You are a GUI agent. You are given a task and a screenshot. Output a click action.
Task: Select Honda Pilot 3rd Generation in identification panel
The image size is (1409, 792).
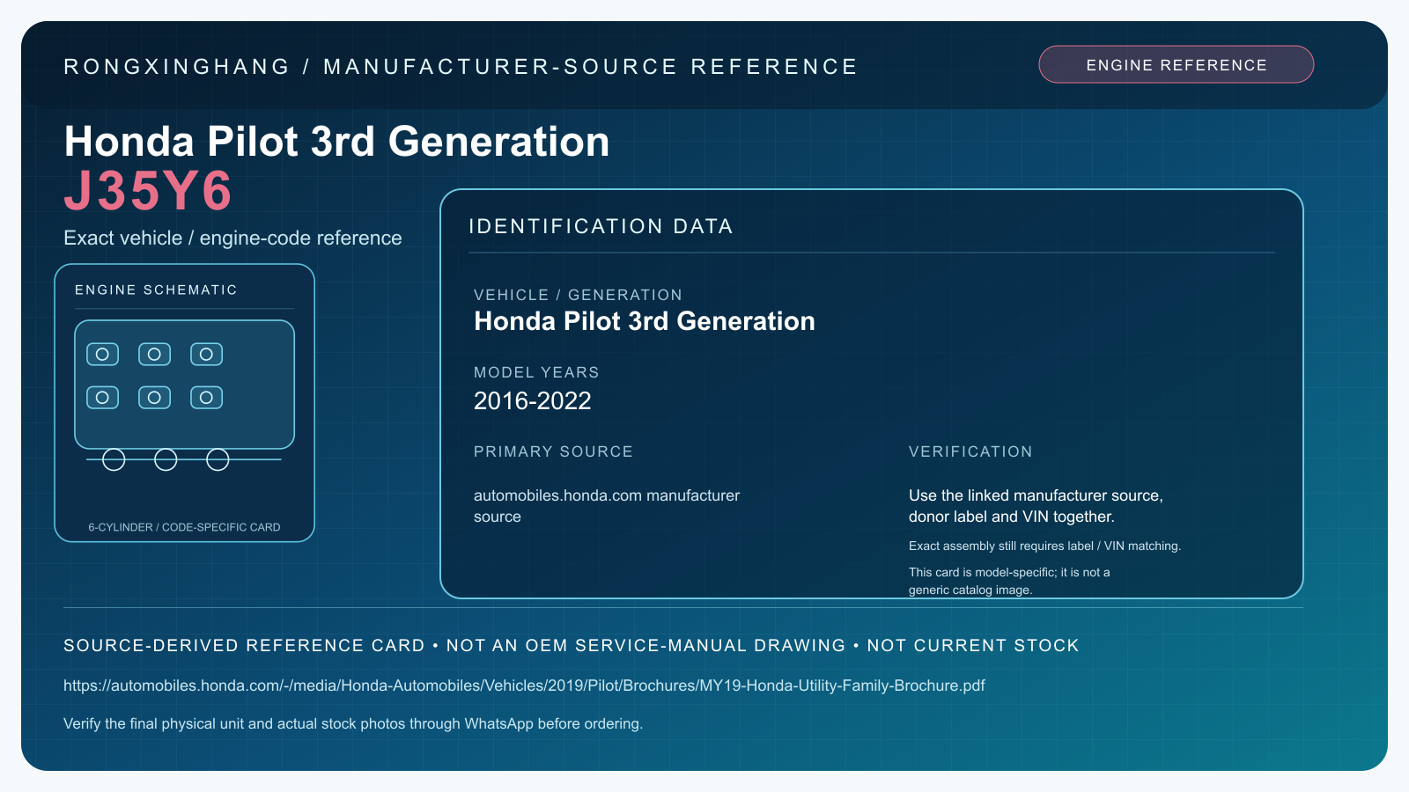(645, 321)
